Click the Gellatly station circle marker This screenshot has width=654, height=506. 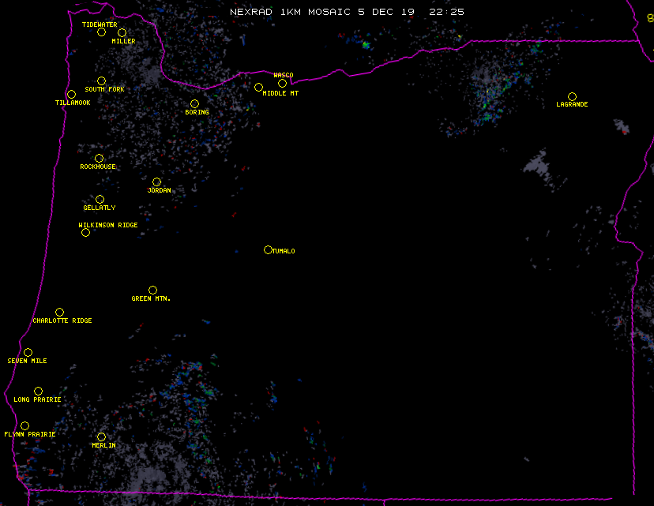100,200
